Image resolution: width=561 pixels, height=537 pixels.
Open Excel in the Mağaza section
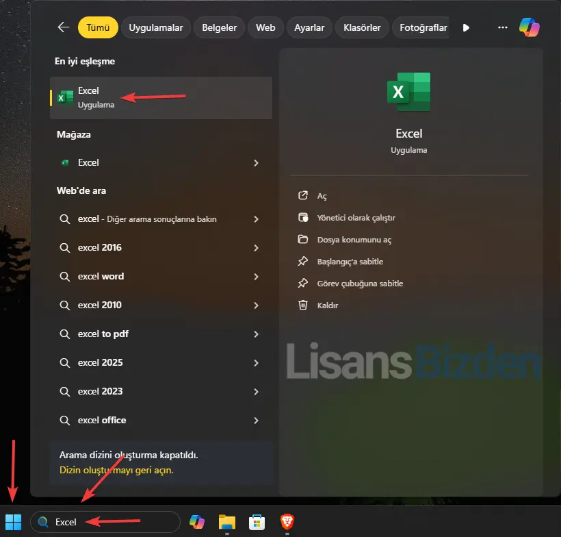click(x=161, y=162)
